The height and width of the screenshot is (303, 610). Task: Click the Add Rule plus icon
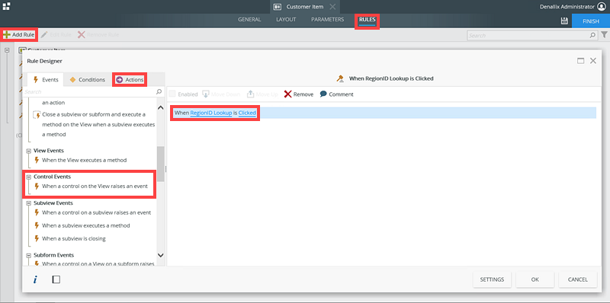(x=7, y=34)
